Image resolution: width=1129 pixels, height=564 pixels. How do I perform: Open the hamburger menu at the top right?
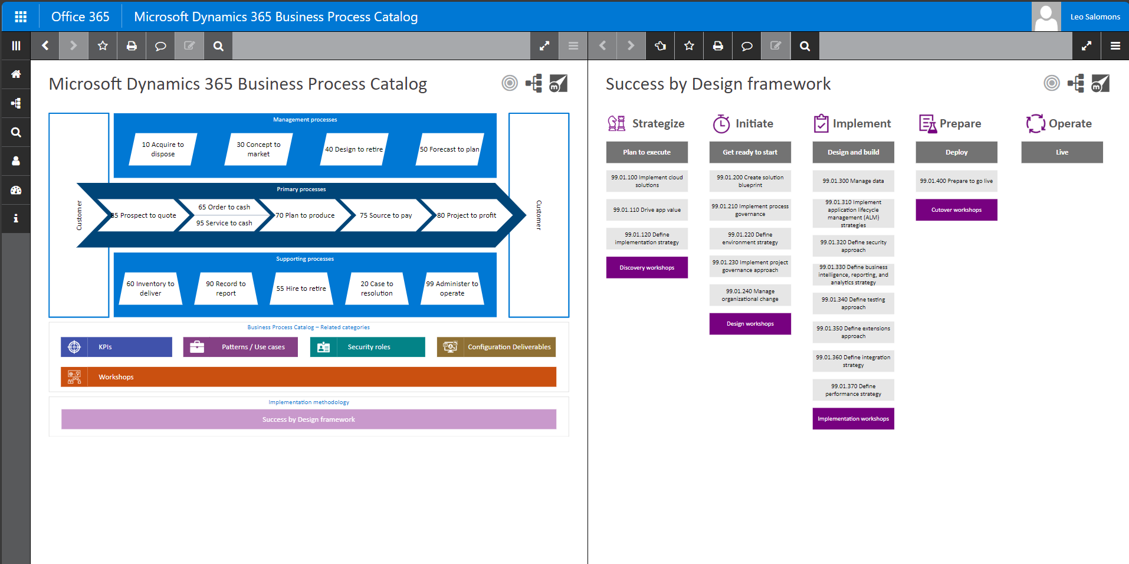click(1115, 45)
